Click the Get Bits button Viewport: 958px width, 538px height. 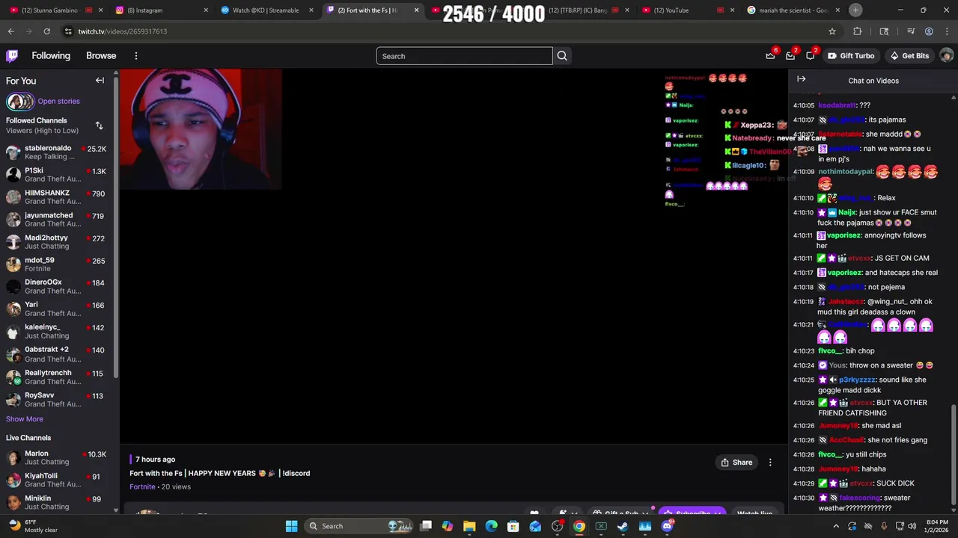[909, 56]
